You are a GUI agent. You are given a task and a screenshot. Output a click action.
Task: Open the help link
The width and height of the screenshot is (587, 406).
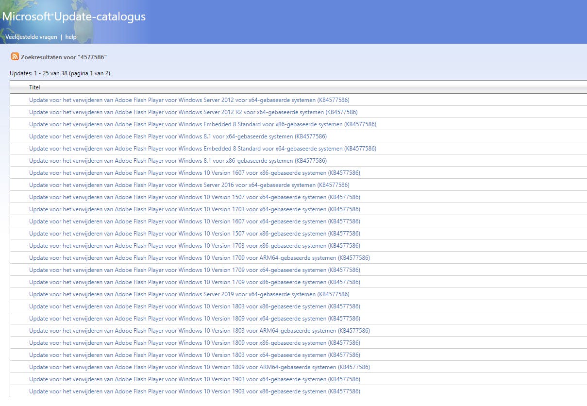coord(71,37)
